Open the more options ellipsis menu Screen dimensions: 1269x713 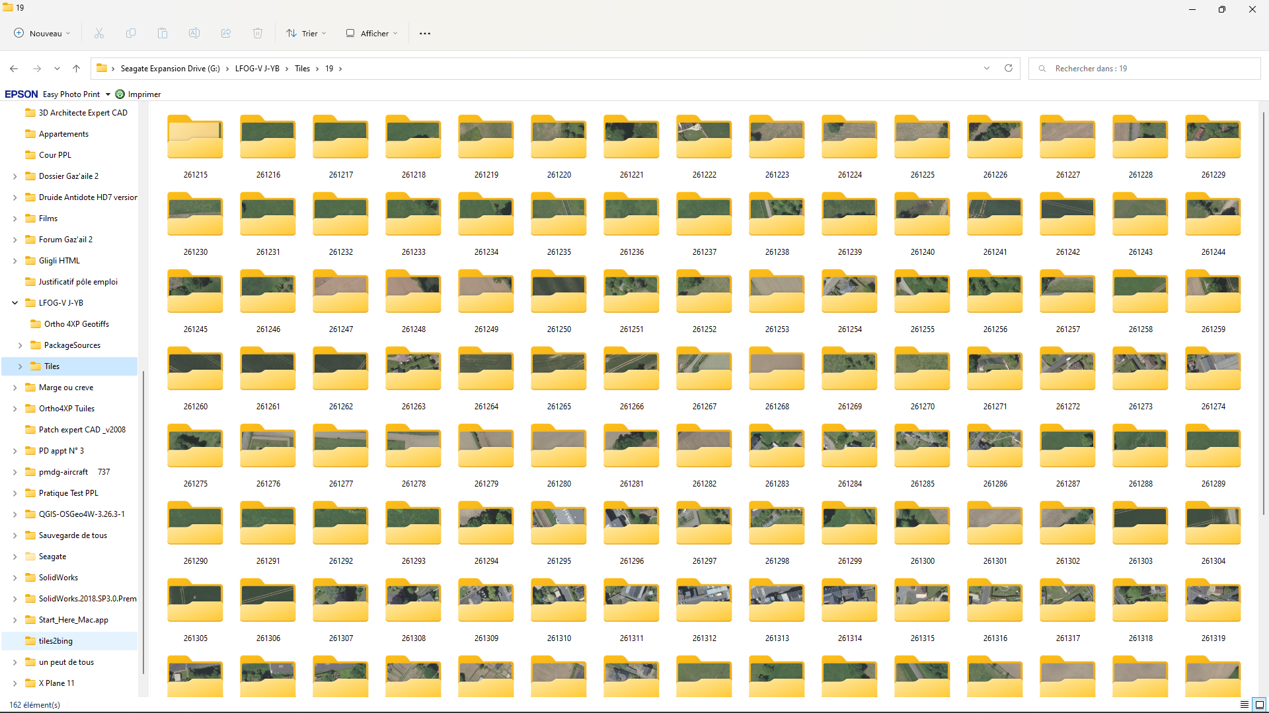tap(425, 33)
